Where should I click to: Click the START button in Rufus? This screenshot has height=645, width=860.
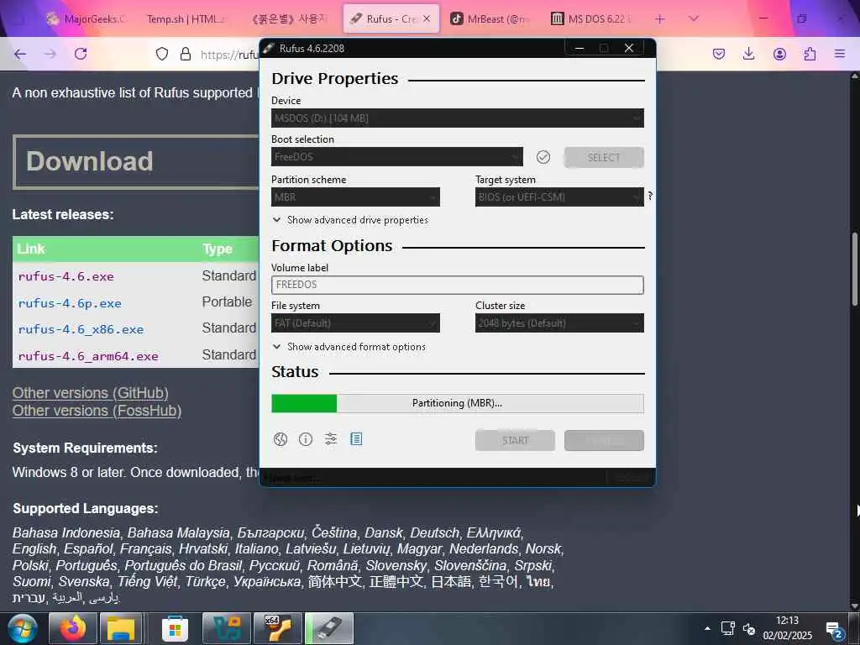pyautogui.click(x=515, y=440)
